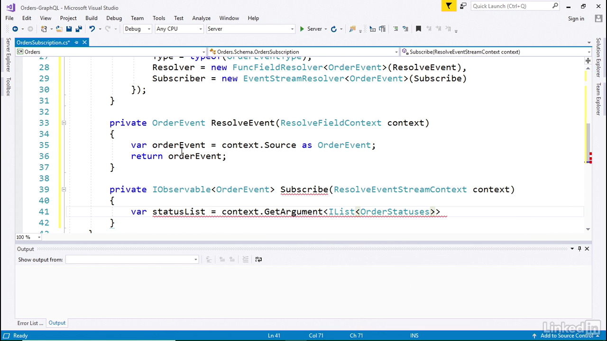Open the Tools menu

(x=159, y=18)
